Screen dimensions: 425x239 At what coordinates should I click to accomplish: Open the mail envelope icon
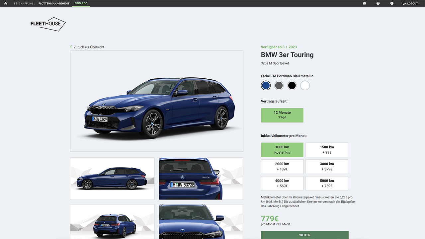[x=364, y=3]
